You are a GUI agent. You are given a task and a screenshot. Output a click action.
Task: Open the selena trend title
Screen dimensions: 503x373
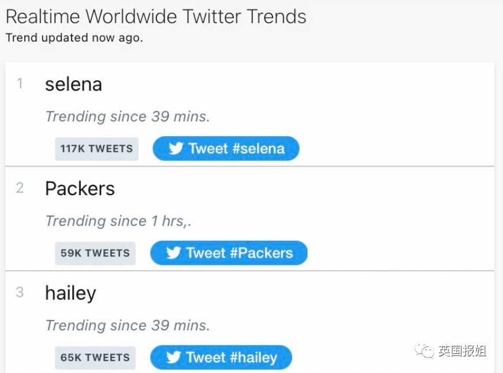tap(73, 84)
